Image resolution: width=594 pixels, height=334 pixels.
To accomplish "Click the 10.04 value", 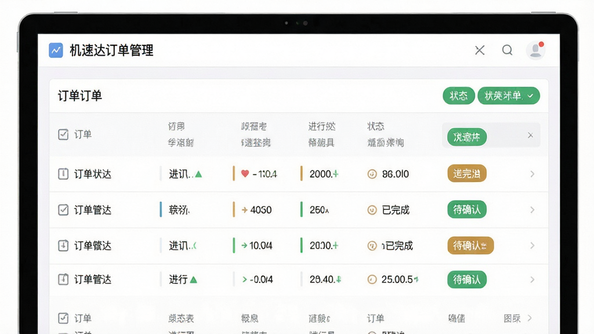I will pos(260,245).
